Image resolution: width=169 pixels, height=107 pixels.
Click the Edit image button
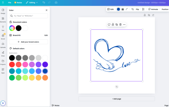tap(110, 9)
